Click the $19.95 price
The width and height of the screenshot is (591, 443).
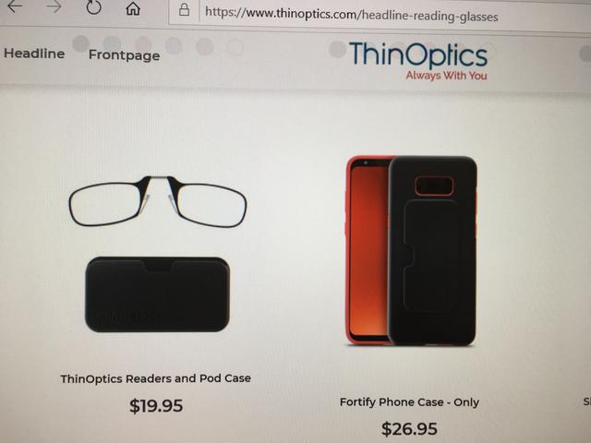pyautogui.click(x=156, y=406)
